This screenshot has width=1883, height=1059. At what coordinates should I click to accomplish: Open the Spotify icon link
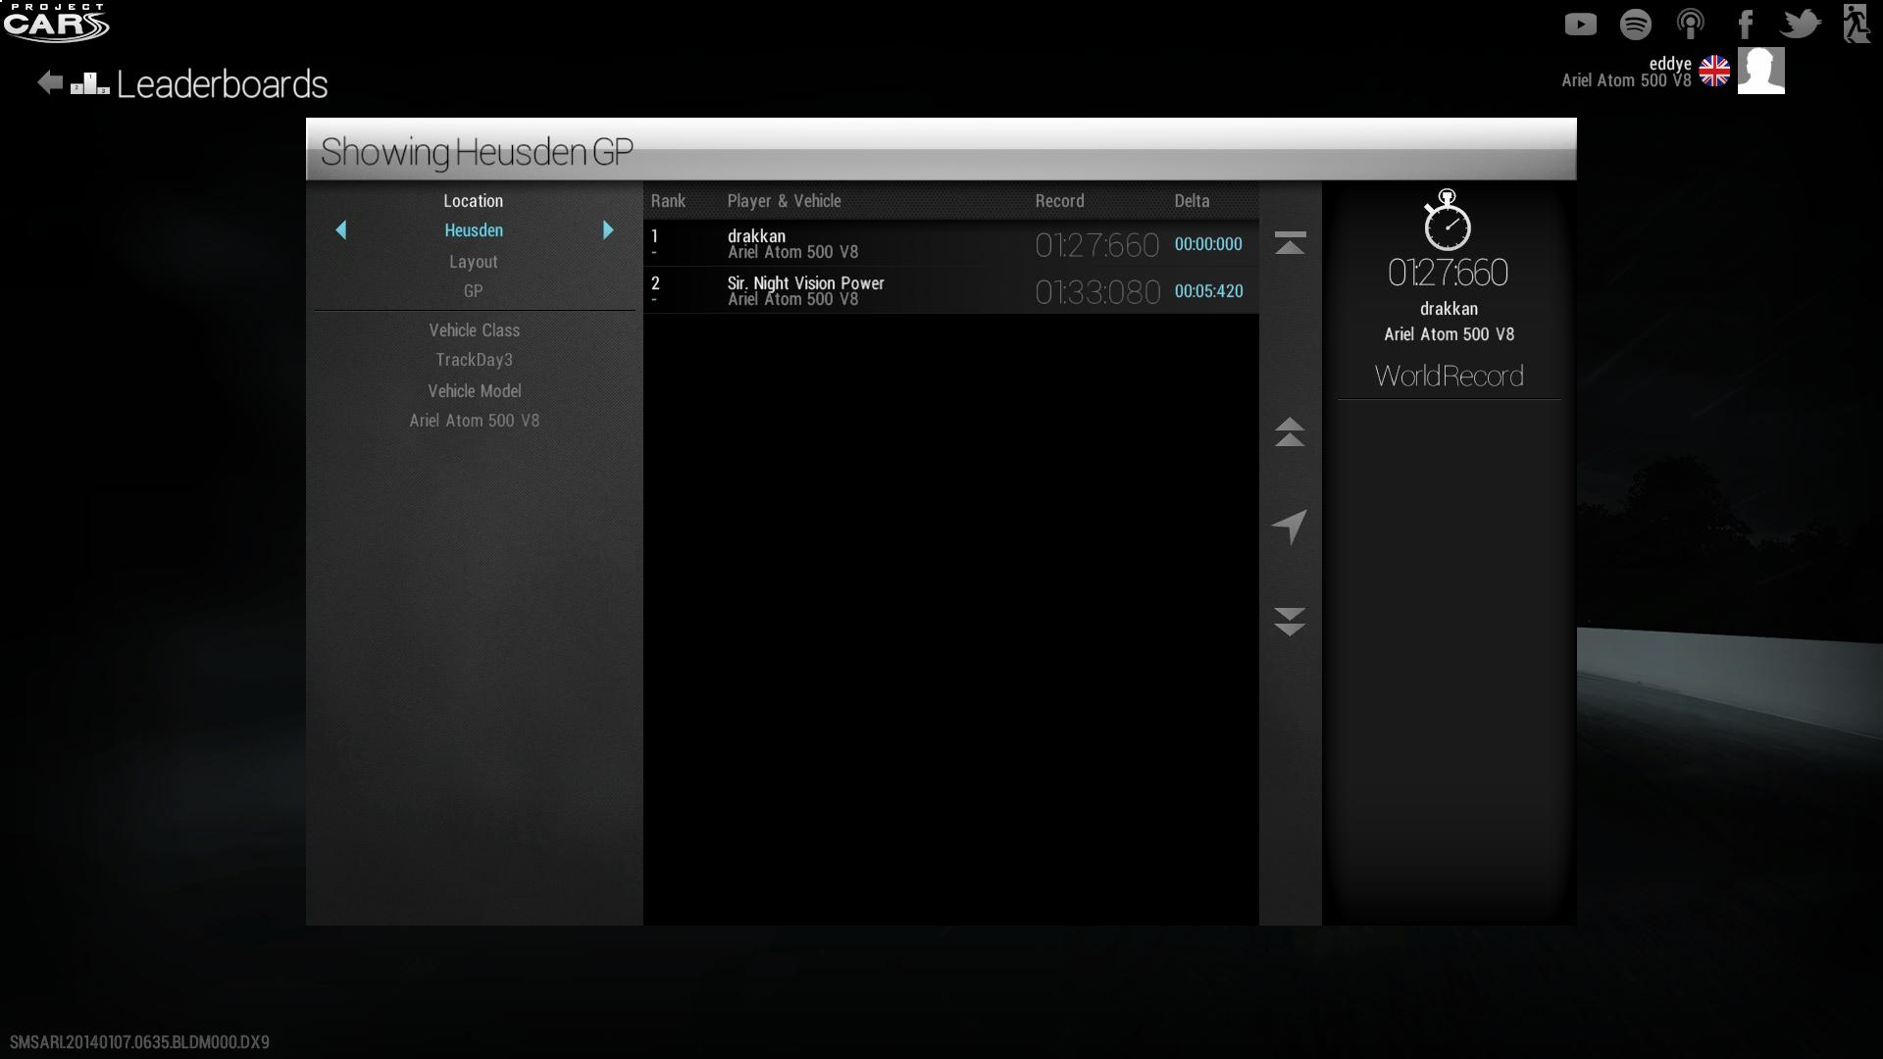click(x=1635, y=24)
